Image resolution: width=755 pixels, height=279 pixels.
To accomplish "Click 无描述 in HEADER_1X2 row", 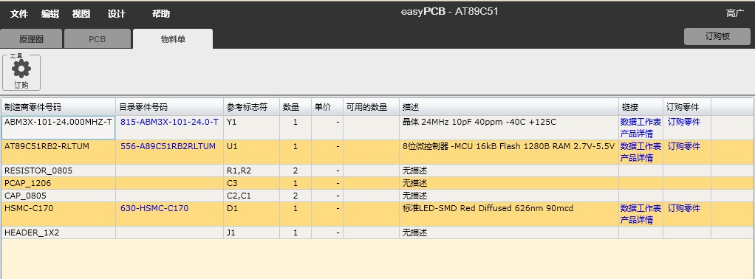I will (414, 232).
